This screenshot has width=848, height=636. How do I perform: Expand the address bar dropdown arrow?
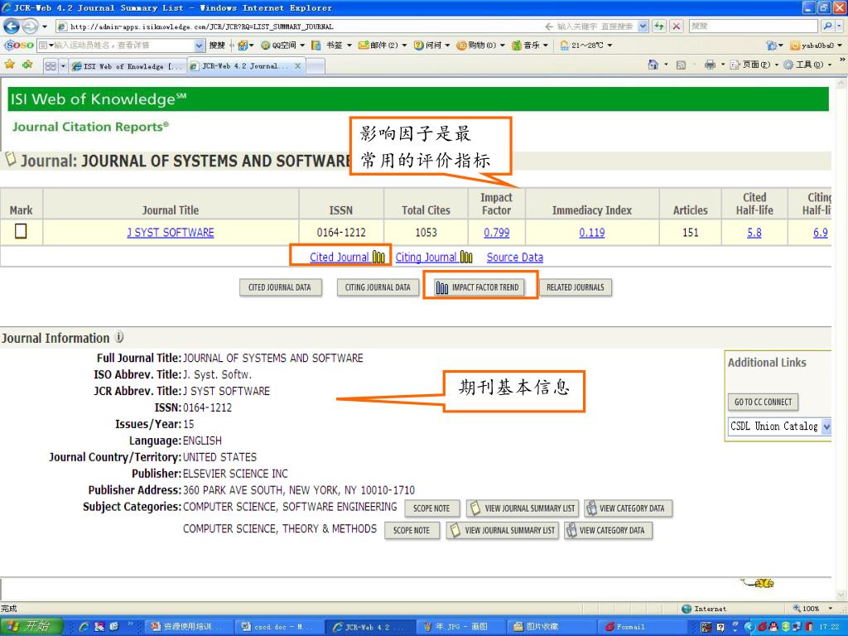tap(643, 26)
